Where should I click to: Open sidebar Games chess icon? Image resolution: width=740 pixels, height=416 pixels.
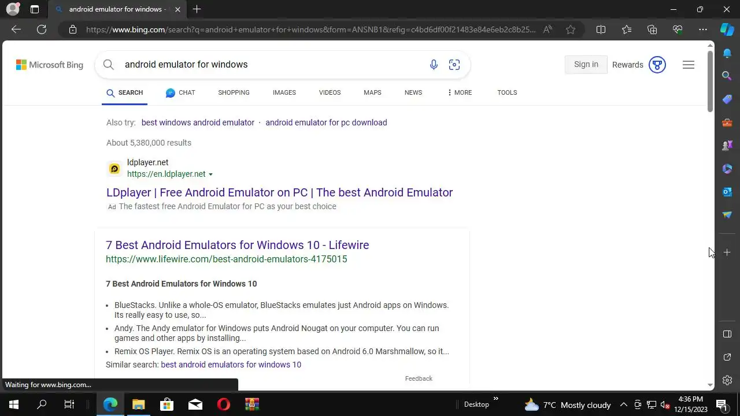click(727, 146)
